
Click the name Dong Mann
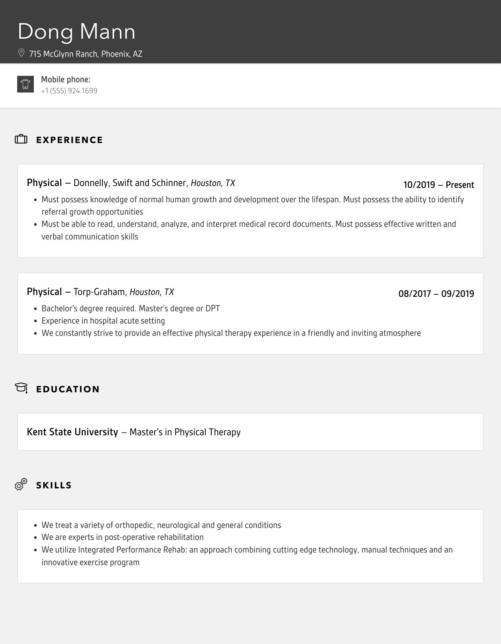pos(76,31)
